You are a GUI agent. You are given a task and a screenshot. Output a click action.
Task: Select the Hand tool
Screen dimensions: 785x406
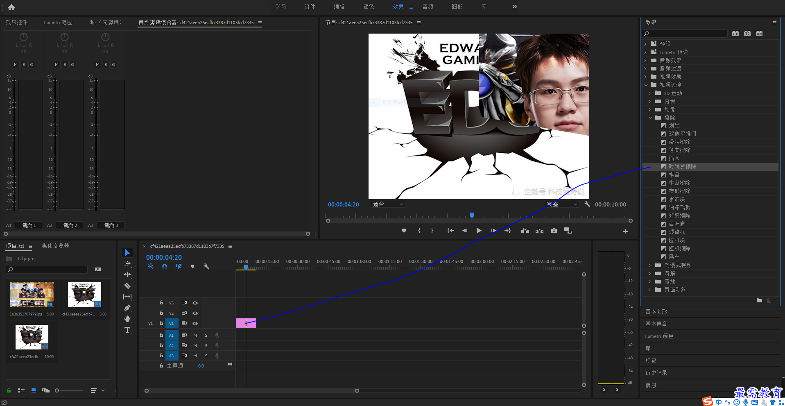127,319
